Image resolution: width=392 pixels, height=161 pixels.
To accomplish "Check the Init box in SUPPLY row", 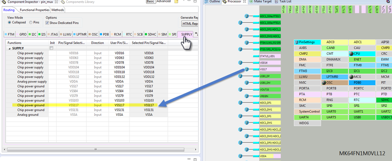I will [x=51, y=48].
